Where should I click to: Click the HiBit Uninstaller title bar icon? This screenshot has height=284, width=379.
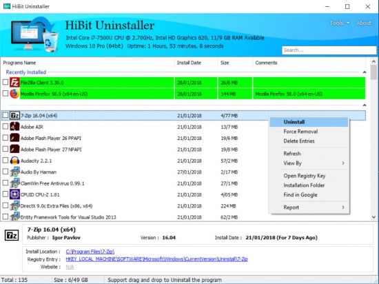[x=6, y=6]
